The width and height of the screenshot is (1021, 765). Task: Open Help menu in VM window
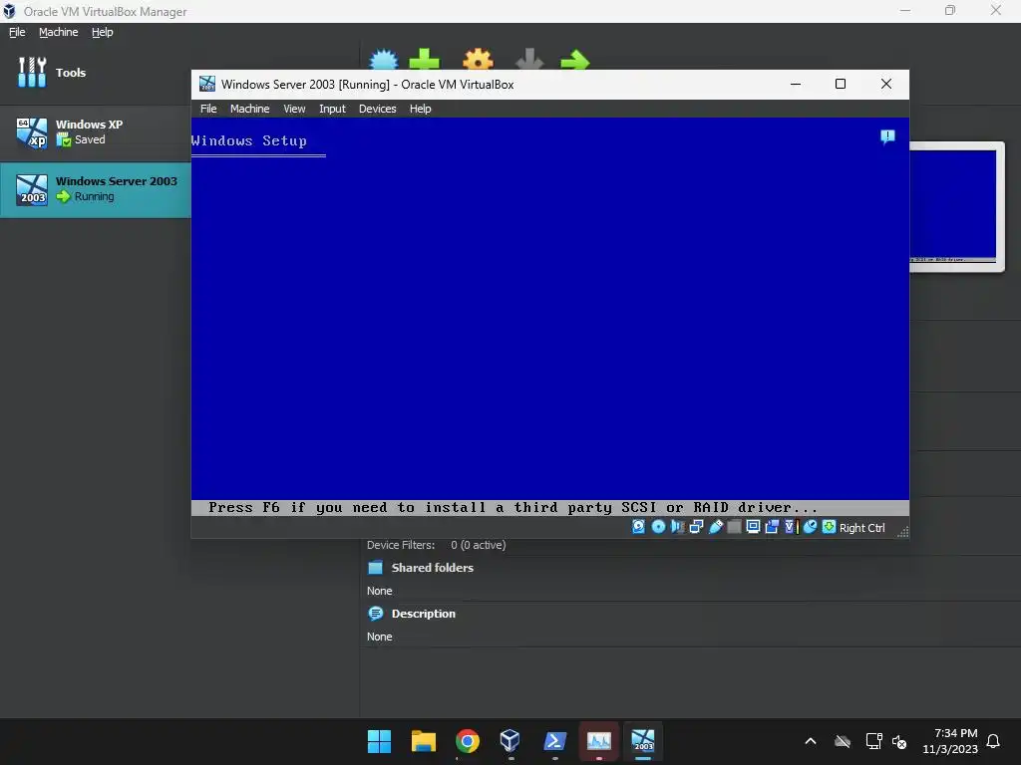click(x=420, y=109)
